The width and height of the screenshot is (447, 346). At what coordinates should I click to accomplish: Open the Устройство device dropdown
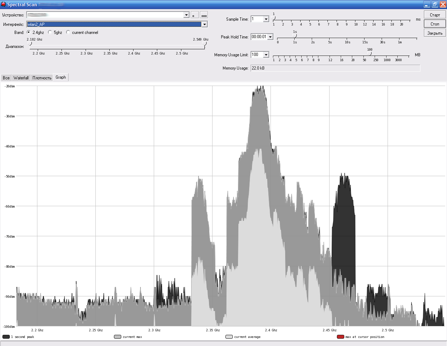(x=186, y=15)
